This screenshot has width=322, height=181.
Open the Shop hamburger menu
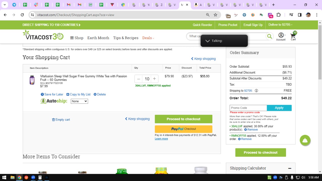(77, 38)
